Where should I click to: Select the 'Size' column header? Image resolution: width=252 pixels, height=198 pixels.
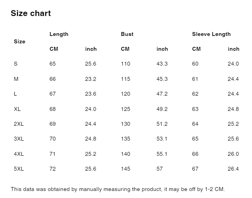pyautogui.click(x=20, y=41)
